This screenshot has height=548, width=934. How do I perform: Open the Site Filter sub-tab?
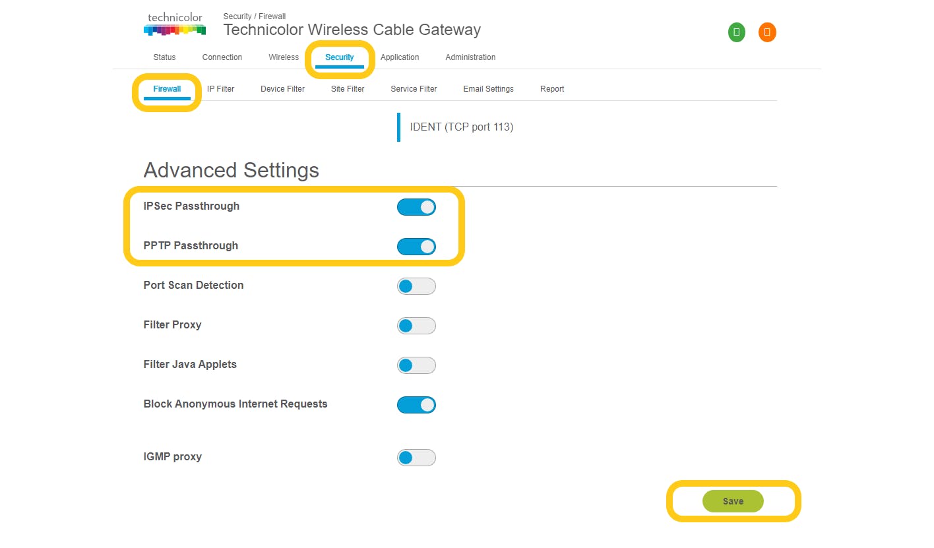[x=348, y=89]
